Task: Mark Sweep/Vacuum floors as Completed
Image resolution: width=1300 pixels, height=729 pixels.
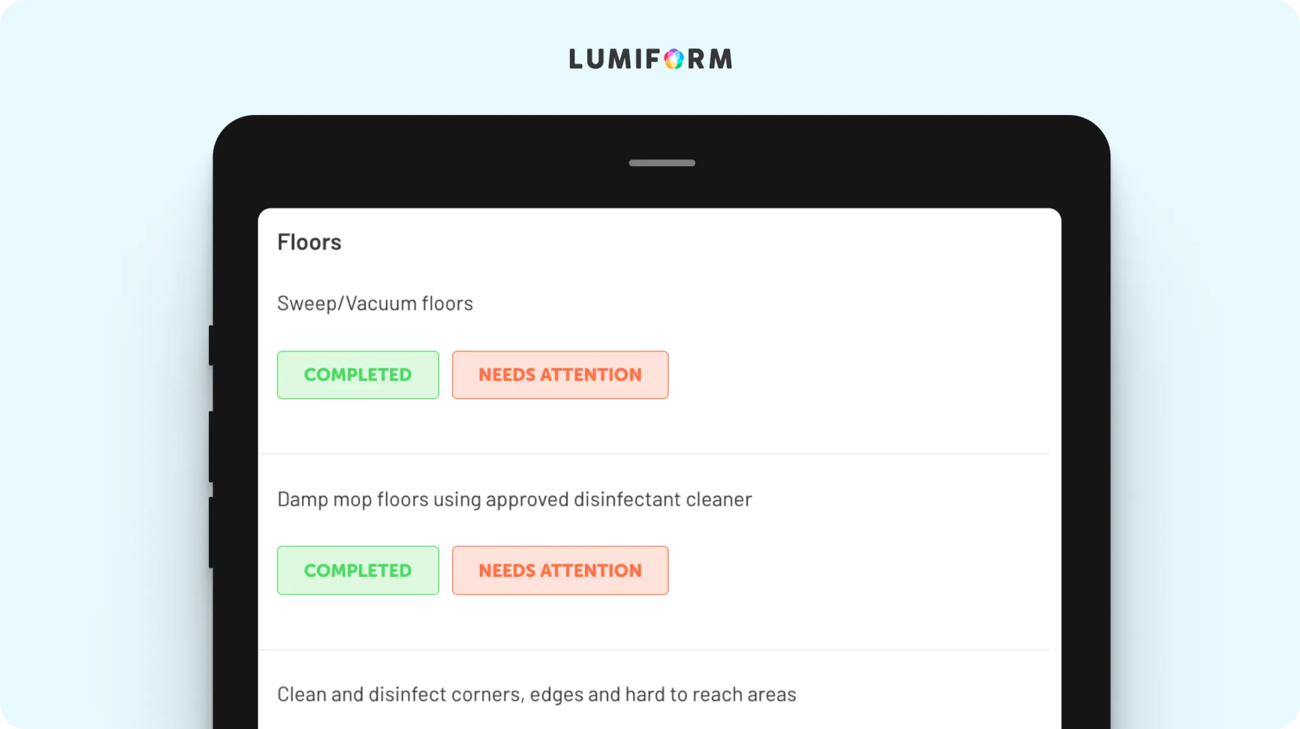Action: (358, 375)
